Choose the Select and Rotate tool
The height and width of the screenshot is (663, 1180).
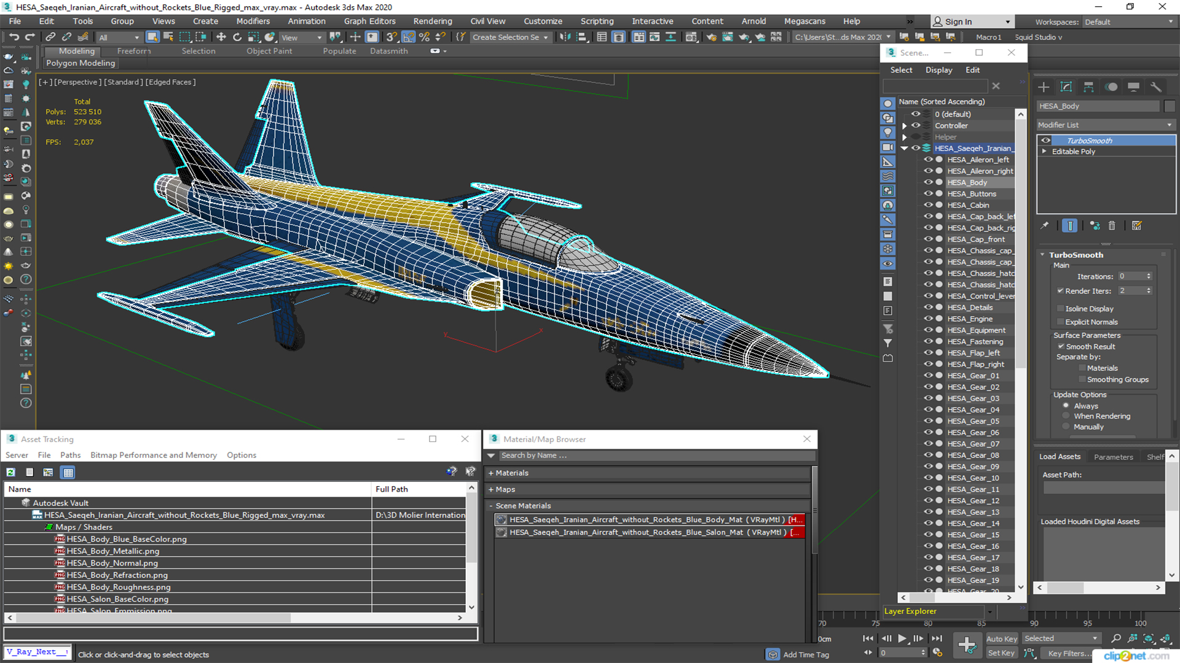pyautogui.click(x=237, y=37)
